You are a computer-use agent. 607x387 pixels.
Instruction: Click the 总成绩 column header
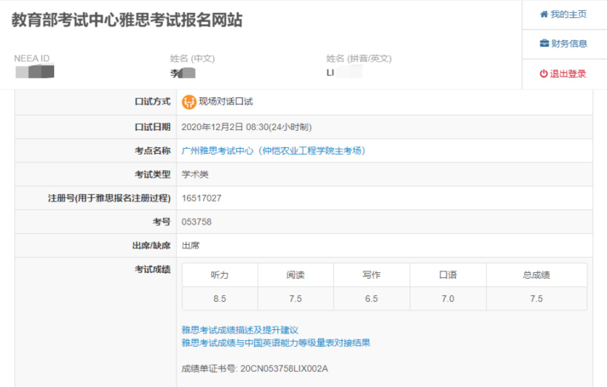coord(536,275)
